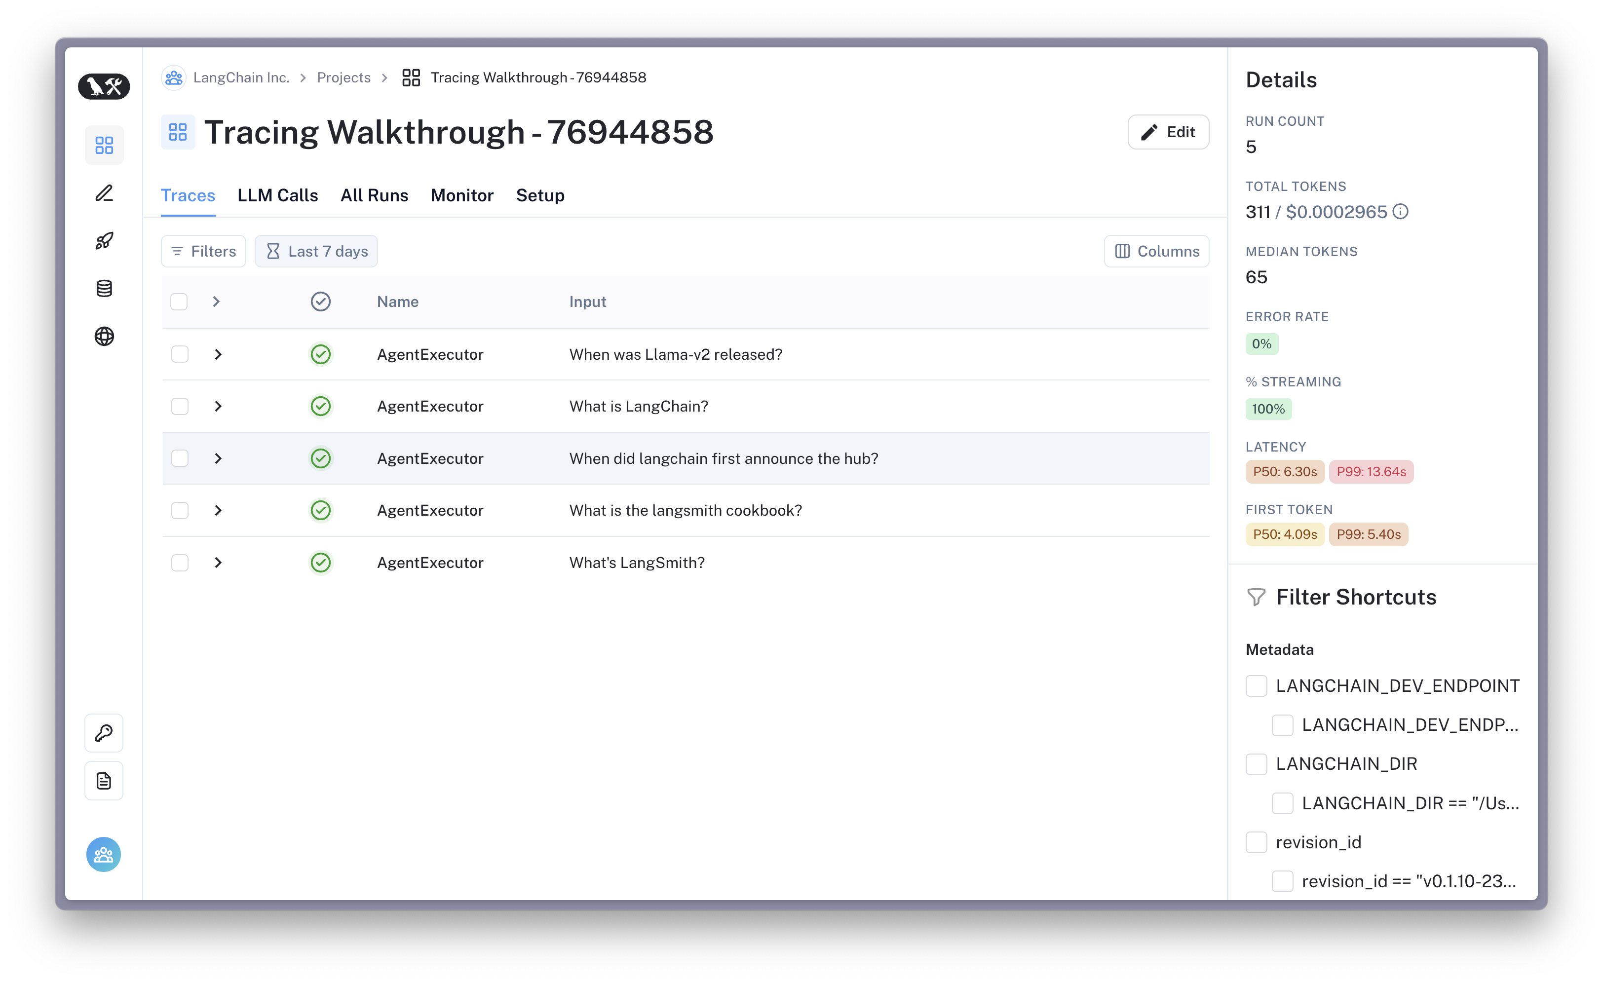Select checkbox for What is LangChain trace

tap(180, 407)
